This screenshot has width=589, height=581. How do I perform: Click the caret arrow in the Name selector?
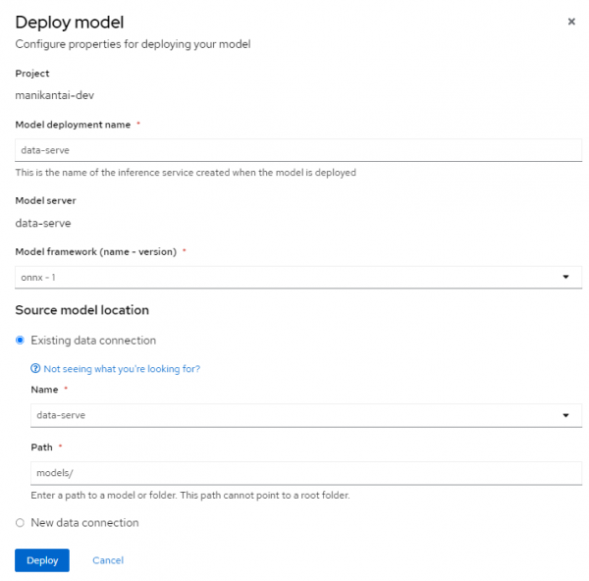click(x=565, y=415)
